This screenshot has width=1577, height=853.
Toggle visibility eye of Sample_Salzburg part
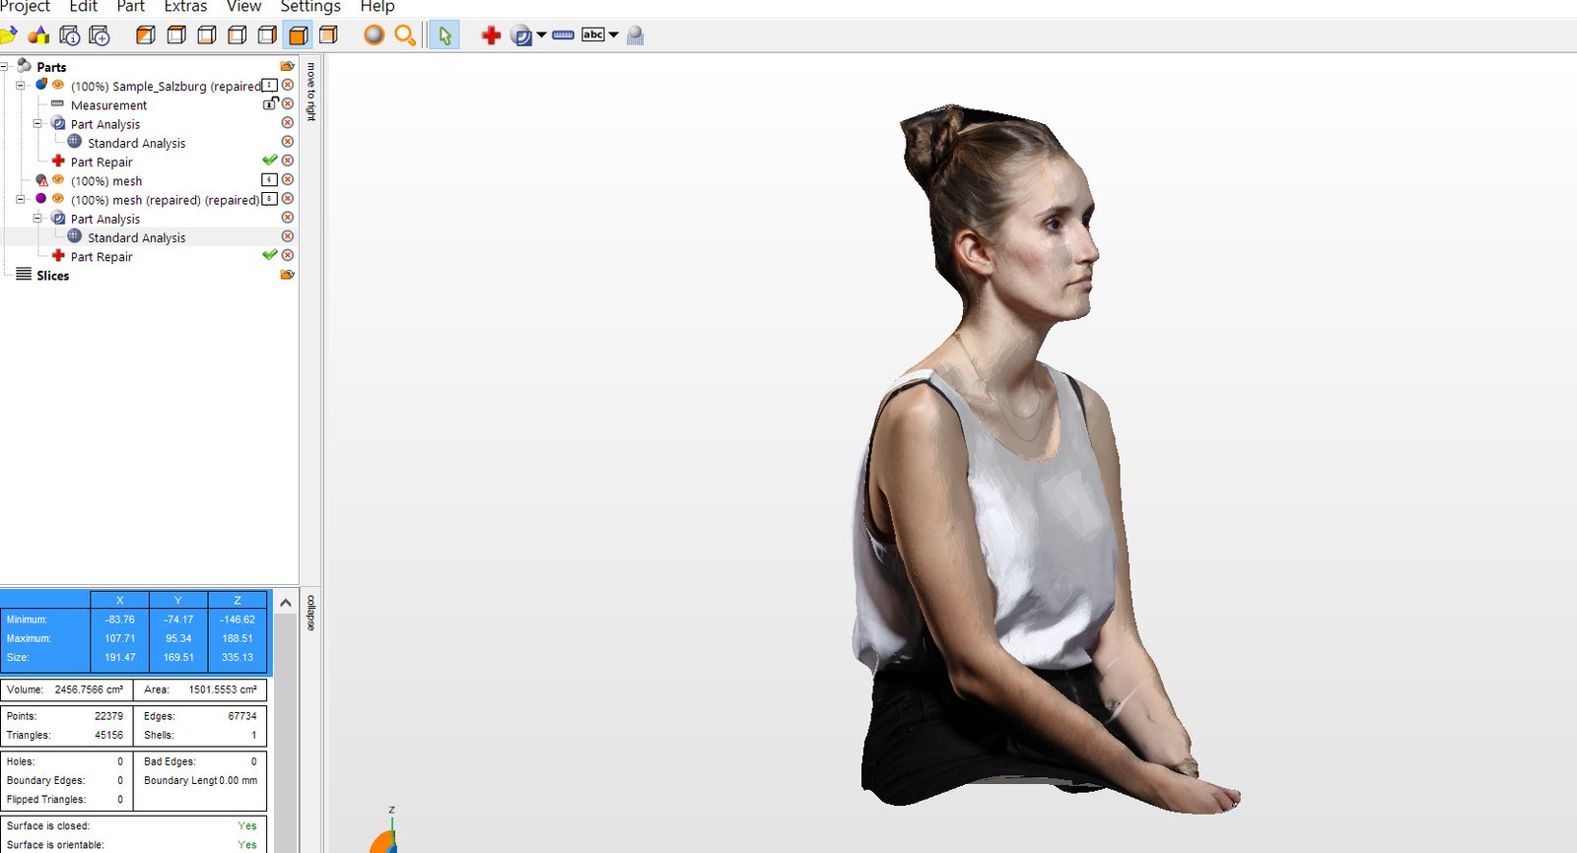pos(58,86)
